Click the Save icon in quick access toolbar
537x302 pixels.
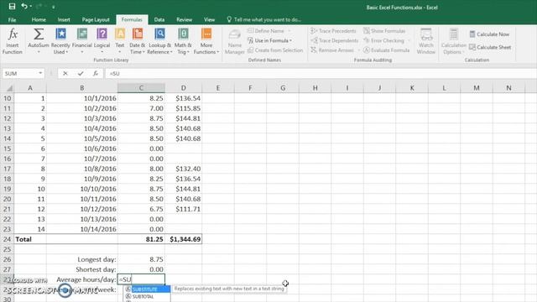click(x=12, y=7)
